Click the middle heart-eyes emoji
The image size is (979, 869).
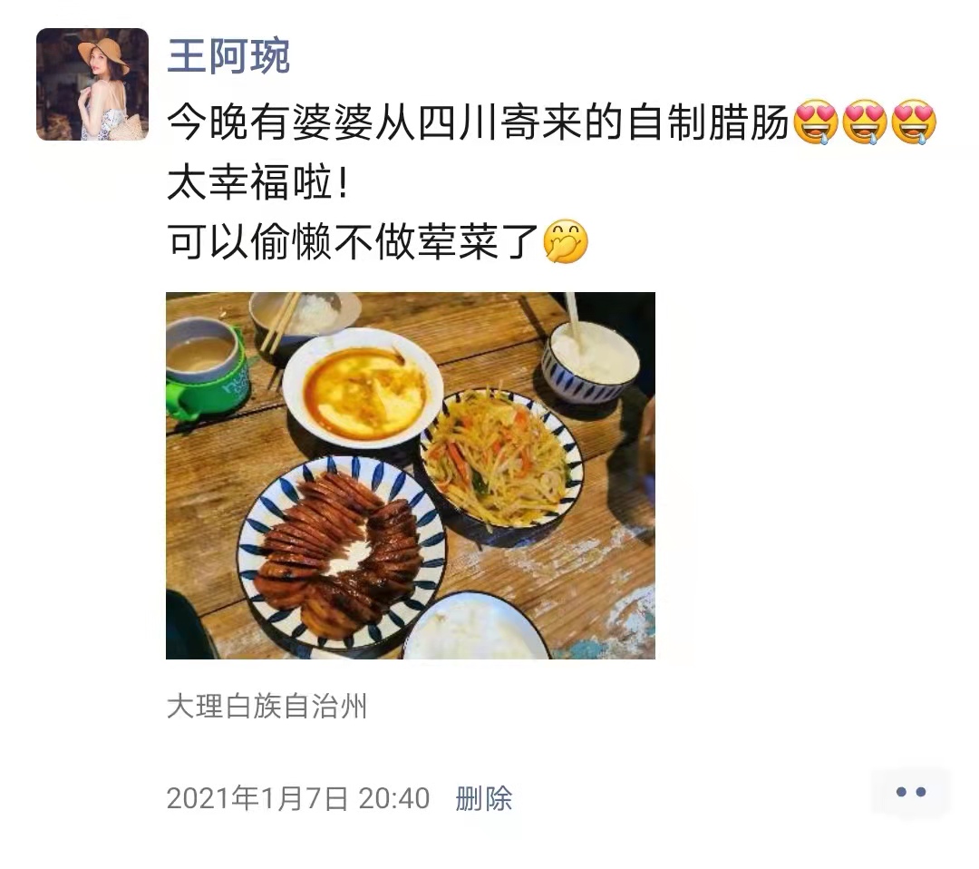[x=865, y=122]
